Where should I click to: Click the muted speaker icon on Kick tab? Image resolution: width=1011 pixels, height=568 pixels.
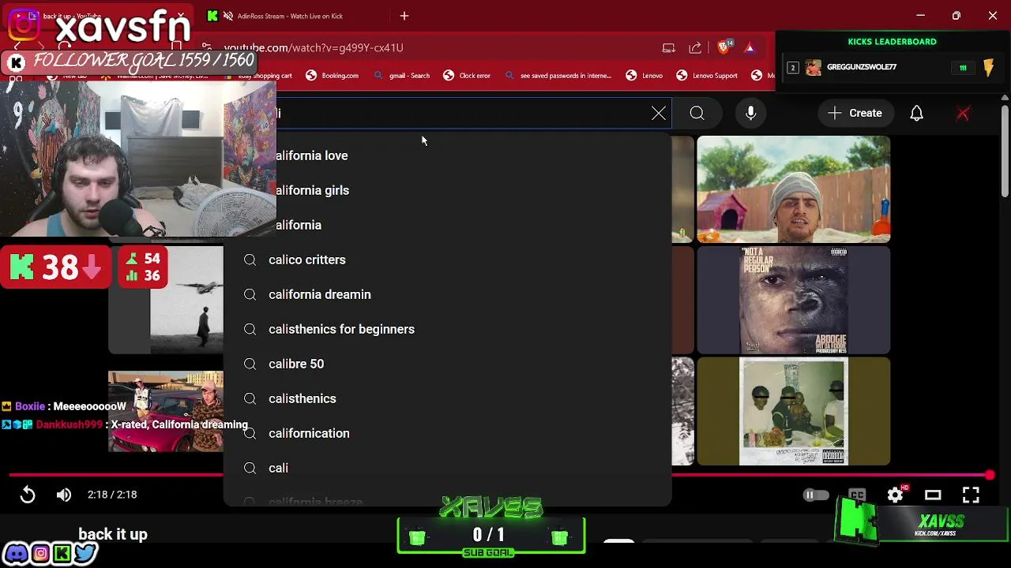228,16
